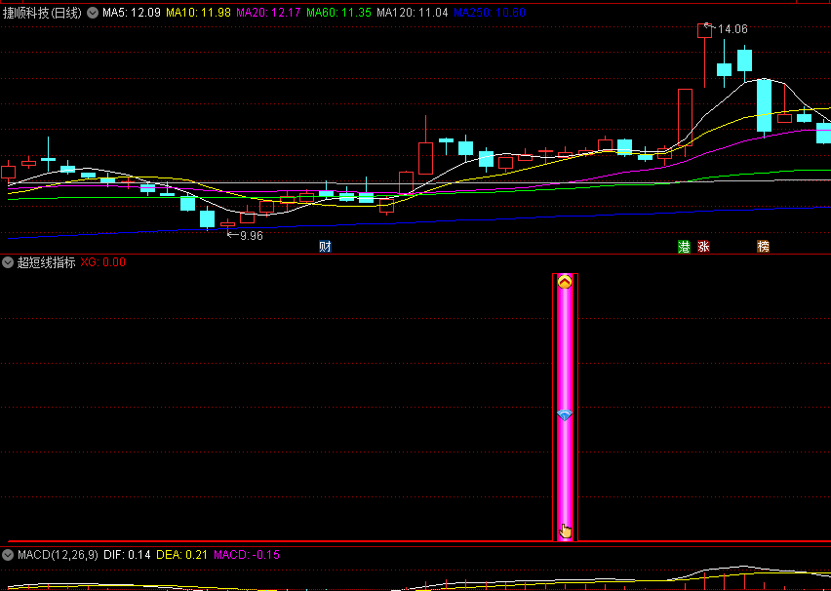Image resolution: width=831 pixels, height=591 pixels.
Task: Click the MA20: 12.17 label
Action: click(x=268, y=13)
